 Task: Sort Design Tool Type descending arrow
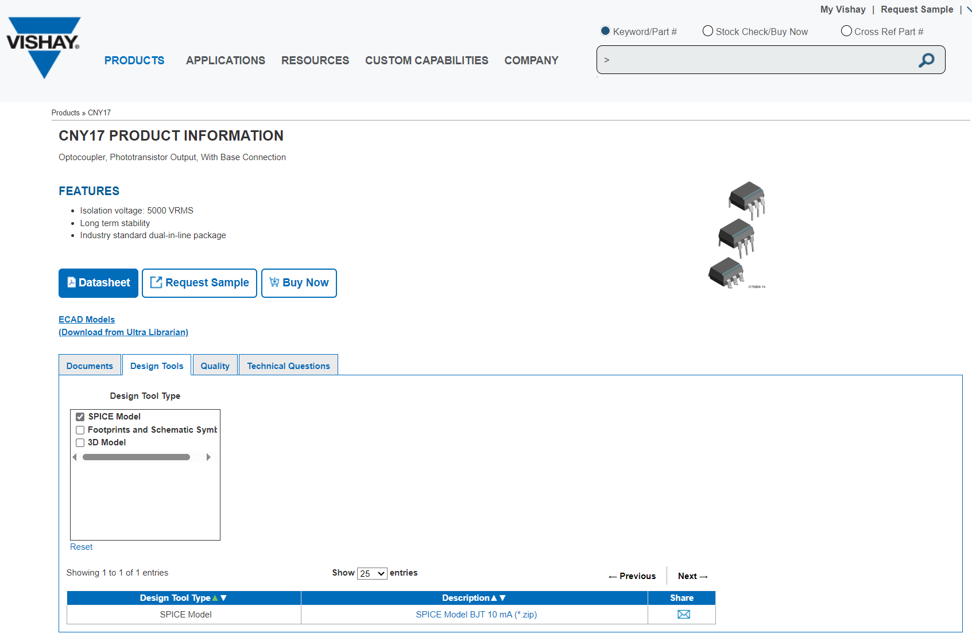[223, 598]
